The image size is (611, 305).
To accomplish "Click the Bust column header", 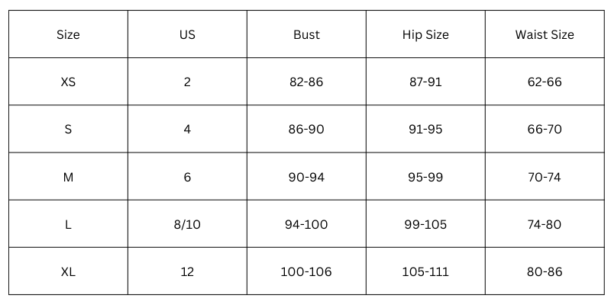I will pyautogui.click(x=306, y=34).
